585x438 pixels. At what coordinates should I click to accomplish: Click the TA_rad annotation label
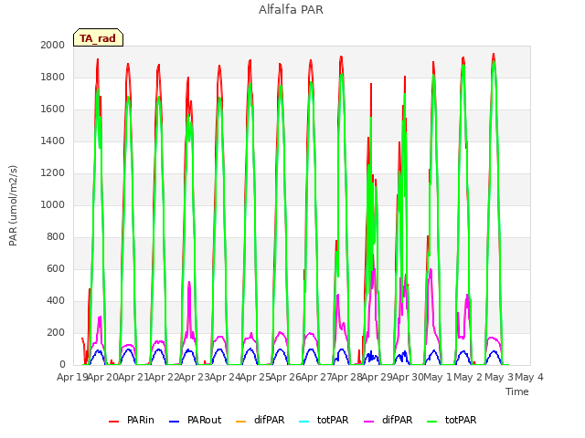point(98,37)
